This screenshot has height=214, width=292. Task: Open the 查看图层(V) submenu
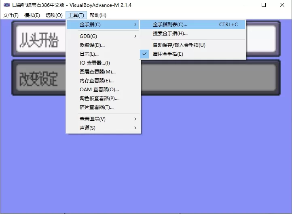[x=103, y=119]
